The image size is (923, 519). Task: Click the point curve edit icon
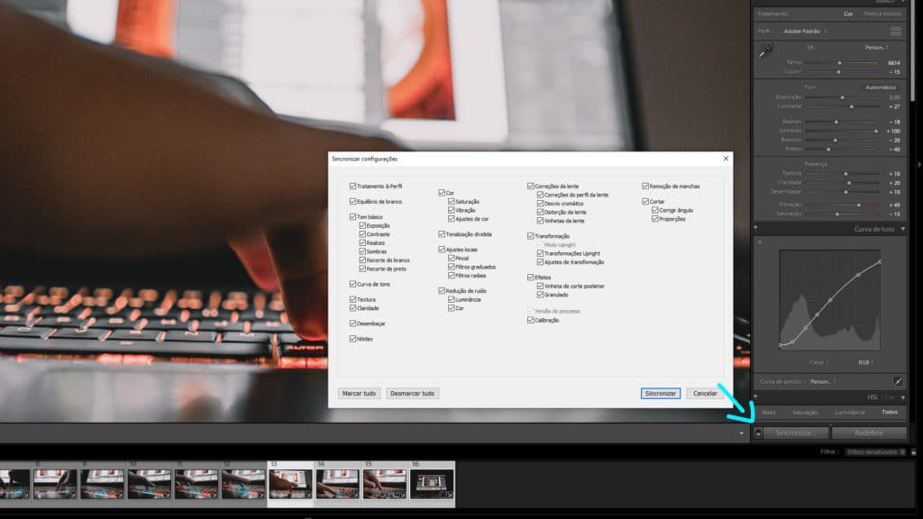[897, 379]
